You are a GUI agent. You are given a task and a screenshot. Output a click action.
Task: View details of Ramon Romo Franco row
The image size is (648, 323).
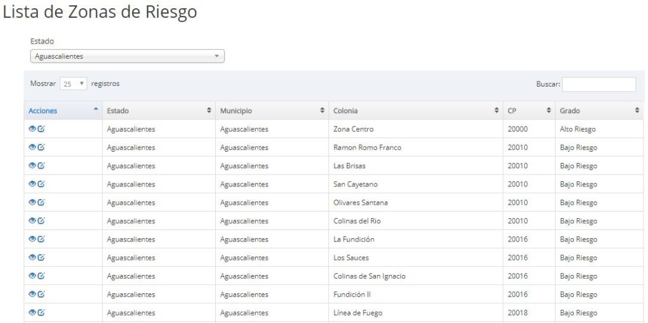(32, 147)
